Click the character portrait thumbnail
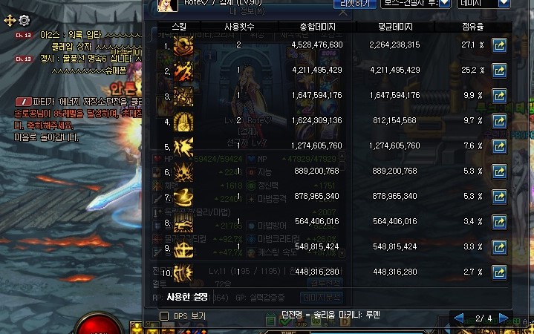The image size is (534, 334). [168, 5]
